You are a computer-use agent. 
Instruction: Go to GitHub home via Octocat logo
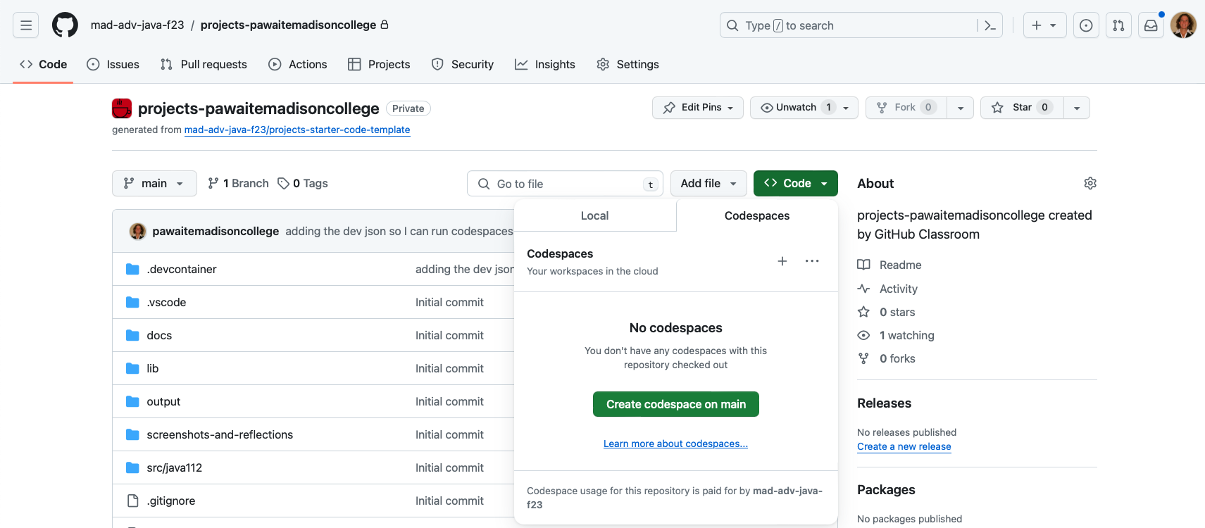[x=65, y=25]
